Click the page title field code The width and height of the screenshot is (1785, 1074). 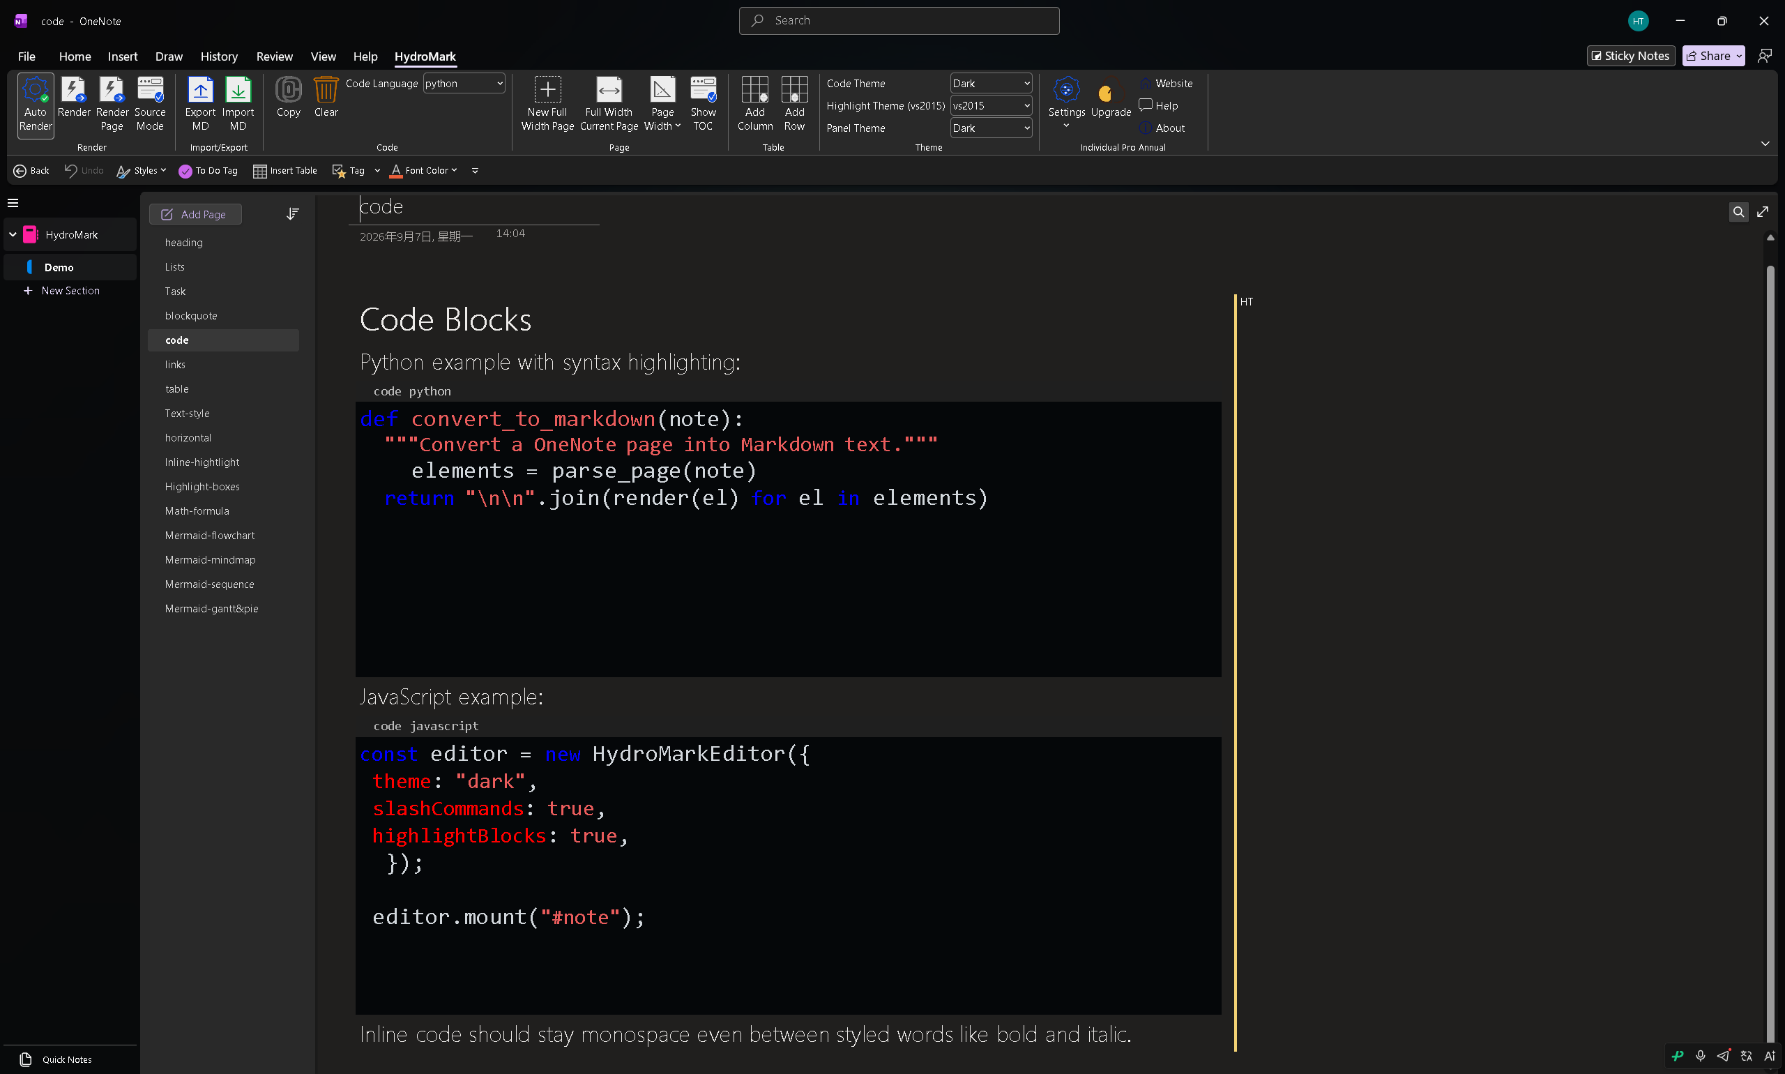(381, 207)
